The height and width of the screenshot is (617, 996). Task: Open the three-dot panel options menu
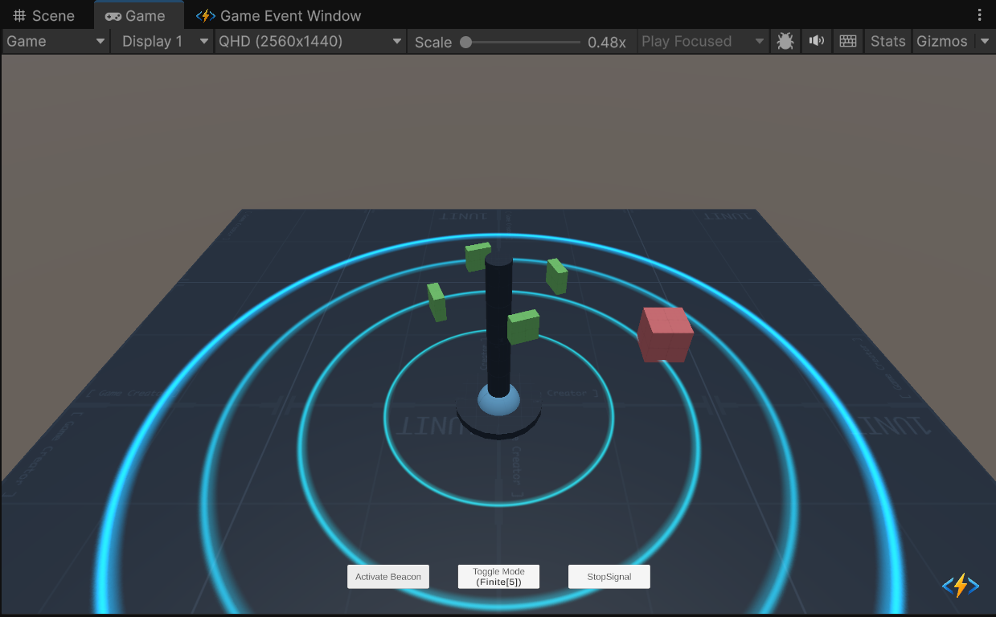click(979, 15)
